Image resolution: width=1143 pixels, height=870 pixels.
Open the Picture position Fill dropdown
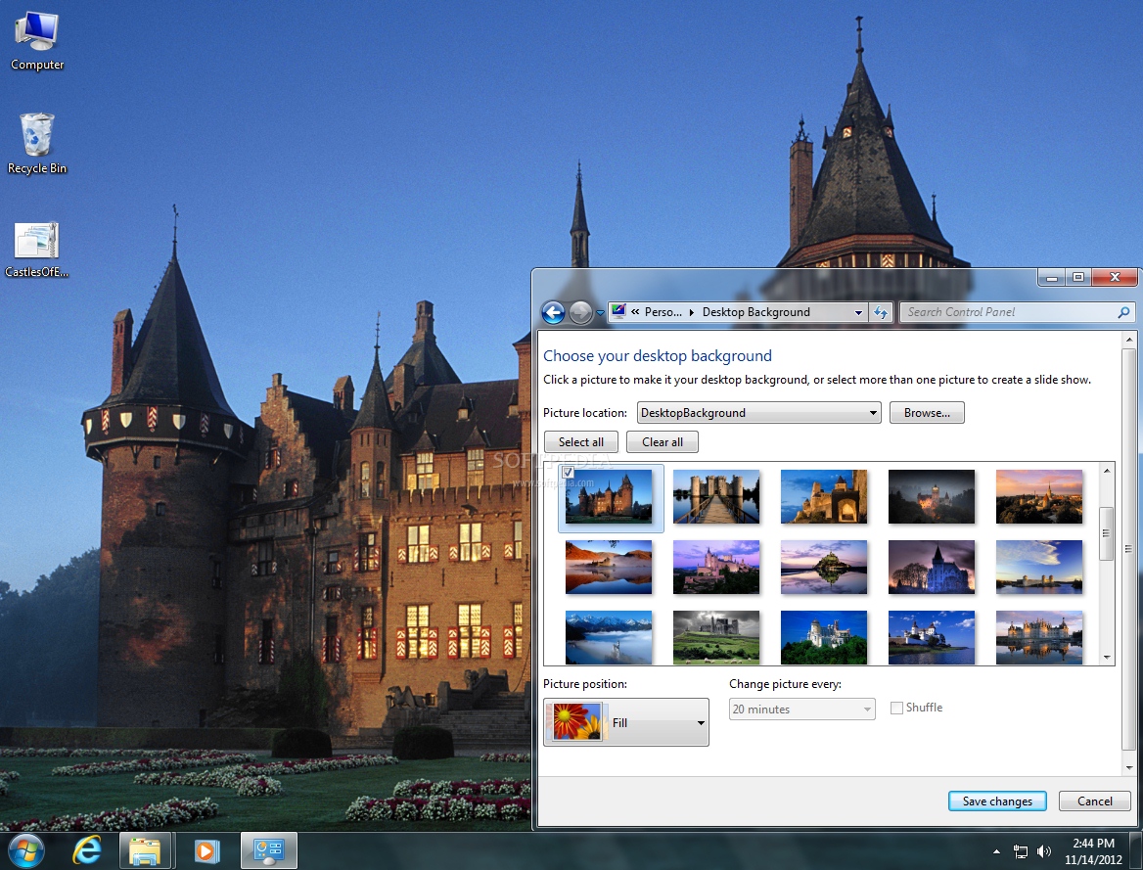coord(626,722)
